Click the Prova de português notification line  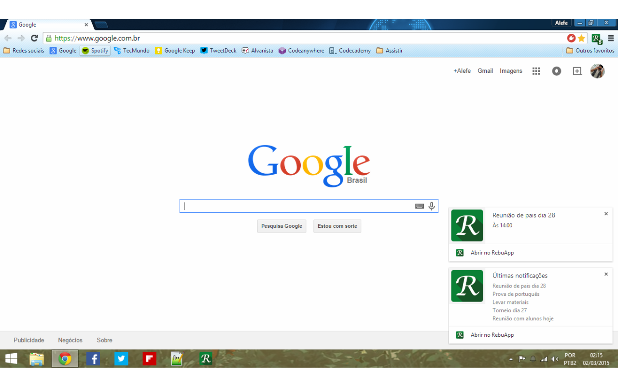click(516, 294)
